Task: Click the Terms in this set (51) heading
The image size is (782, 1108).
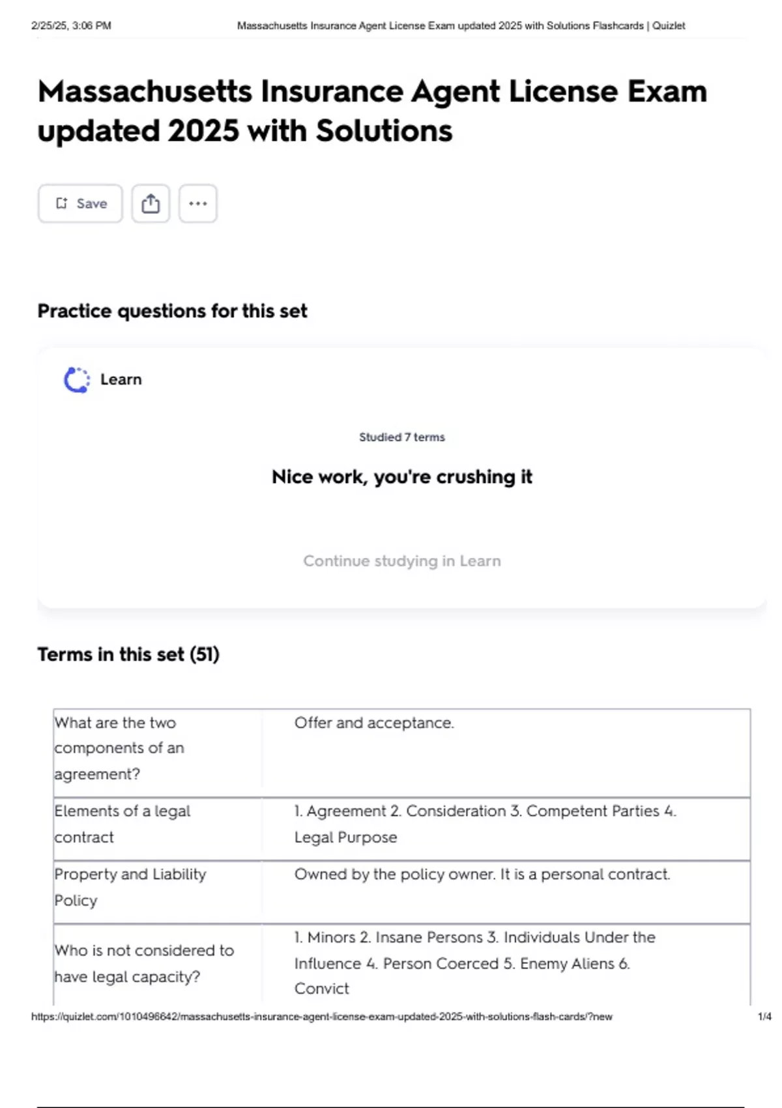Action: (128, 654)
